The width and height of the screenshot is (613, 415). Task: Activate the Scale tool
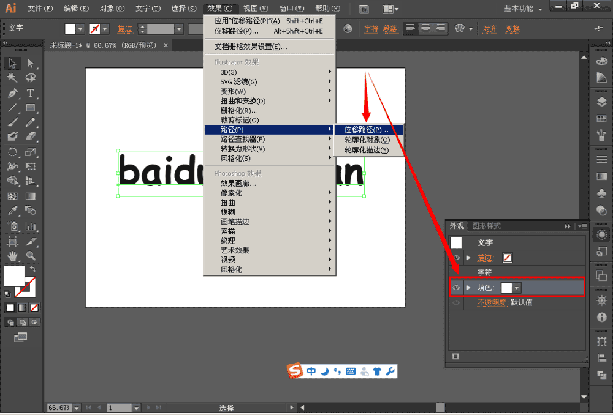click(31, 152)
